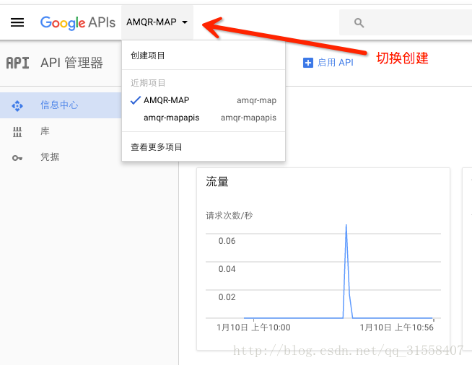Click the 库 library icon
The image size is (472, 365).
[x=17, y=132]
